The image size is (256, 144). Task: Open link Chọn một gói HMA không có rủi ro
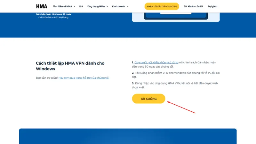(x=156, y=62)
